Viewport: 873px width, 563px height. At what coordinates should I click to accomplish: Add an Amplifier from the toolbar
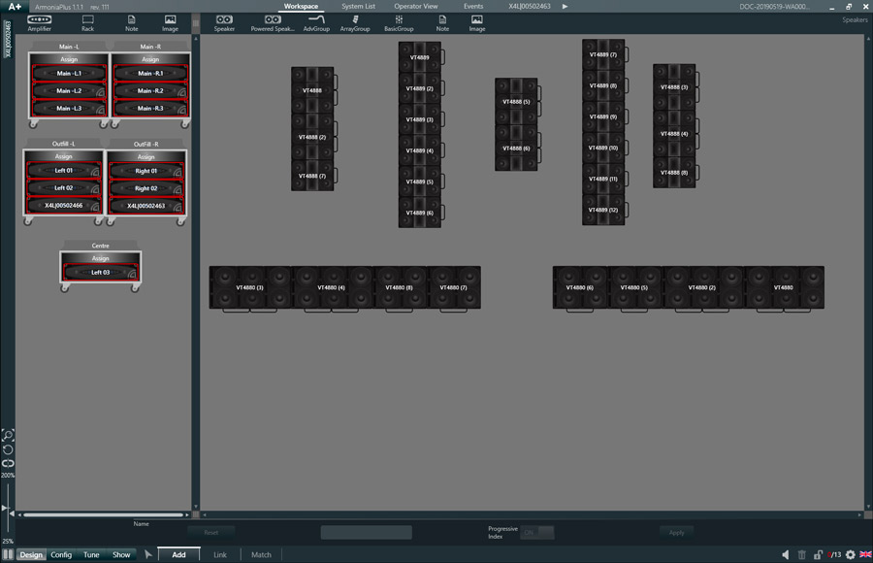point(39,23)
